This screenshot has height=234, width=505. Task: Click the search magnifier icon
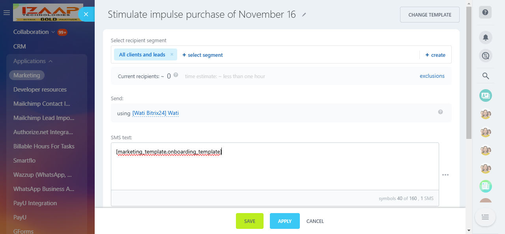[486, 76]
